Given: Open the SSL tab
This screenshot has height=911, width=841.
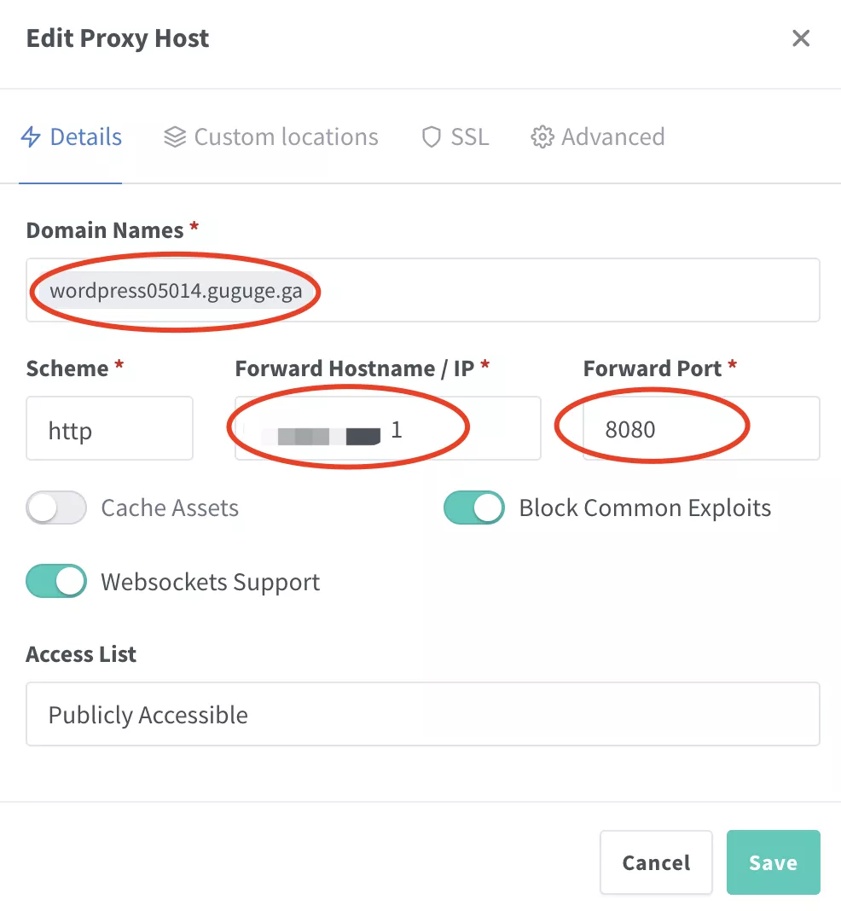Looking at the screenshot, I should tap(469, 137).
